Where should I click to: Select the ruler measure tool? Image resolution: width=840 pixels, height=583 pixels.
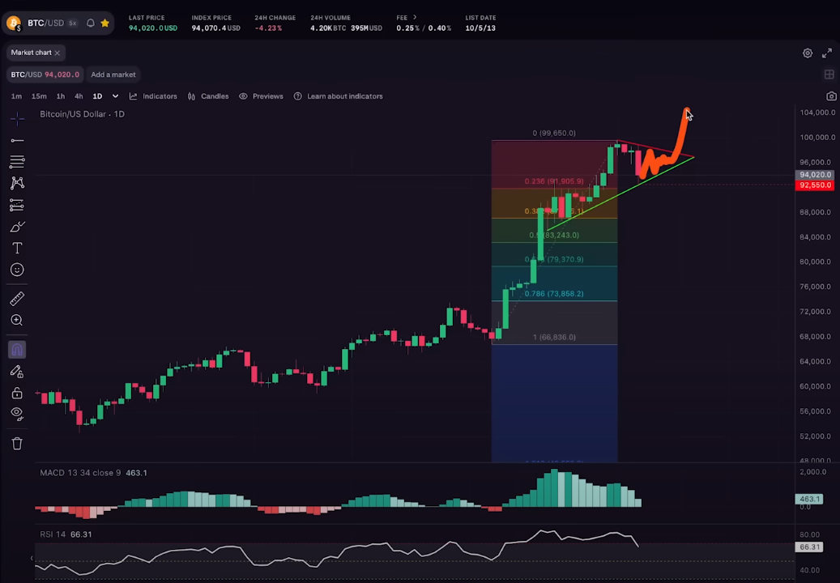pos(17,299)
